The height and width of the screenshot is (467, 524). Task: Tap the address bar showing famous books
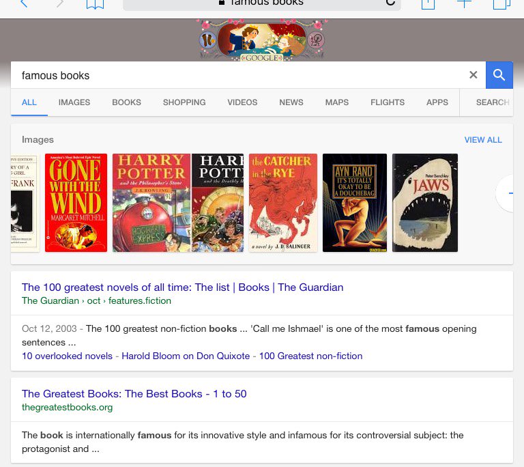click(262, 4)
